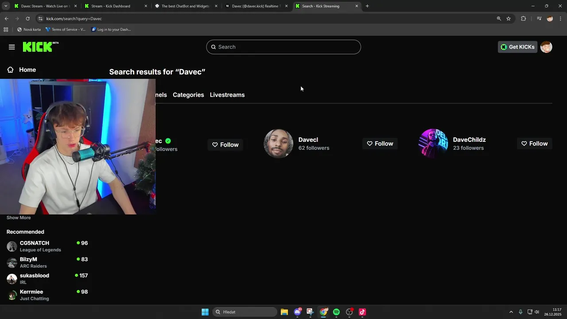Open the Chrome tab search dropdown
Image resolution: width=567 pixels, height=319 pixels.
[6, 6]
